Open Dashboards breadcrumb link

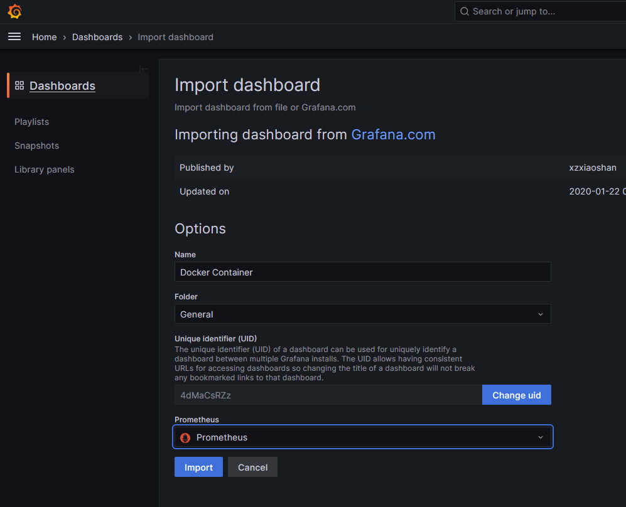point(97,37)
